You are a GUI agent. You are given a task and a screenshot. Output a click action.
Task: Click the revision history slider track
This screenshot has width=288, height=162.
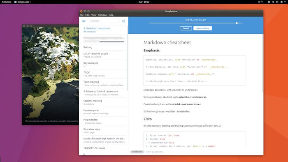195,23
